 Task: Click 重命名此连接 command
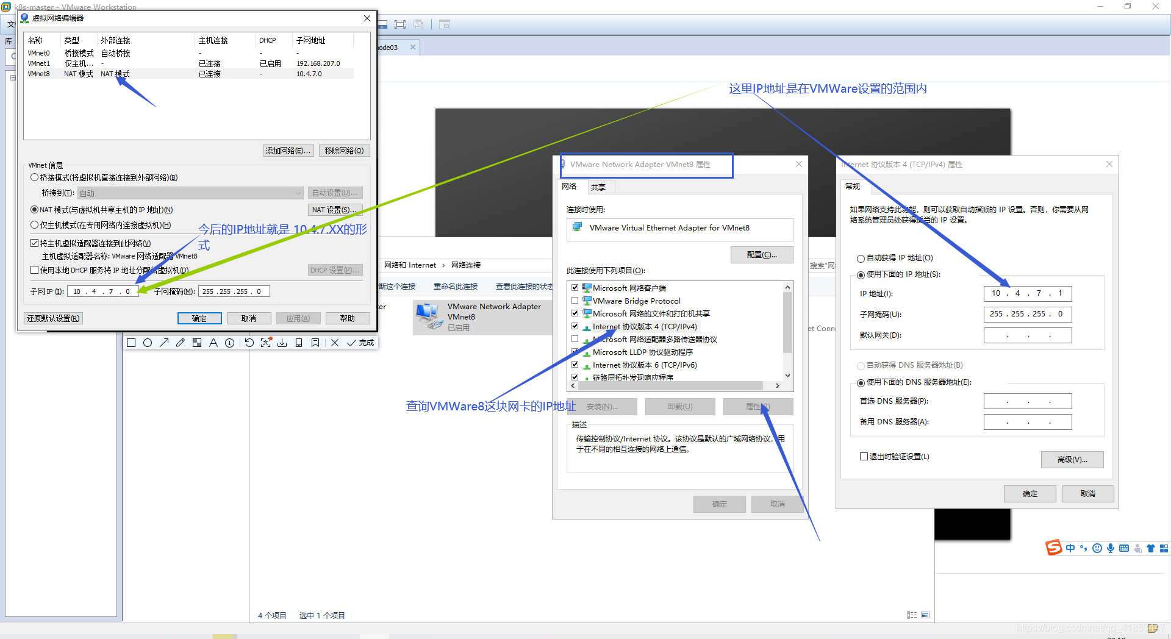[x=455, y=287]
